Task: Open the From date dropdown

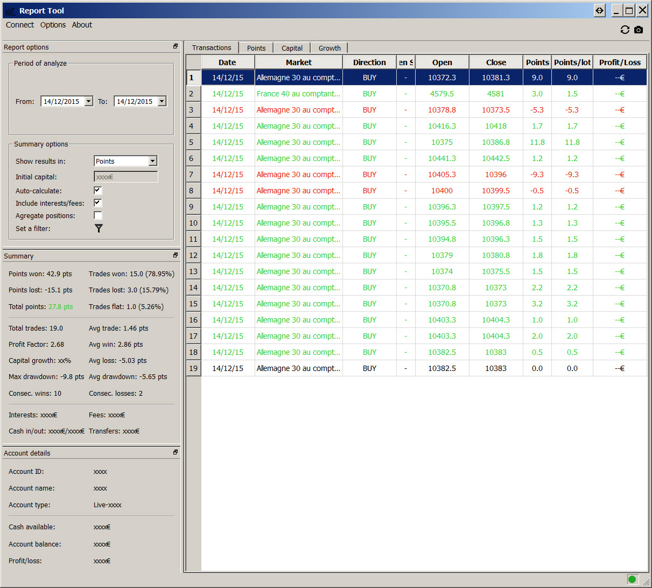Action: pyautogui.click(x=89, y=101)
